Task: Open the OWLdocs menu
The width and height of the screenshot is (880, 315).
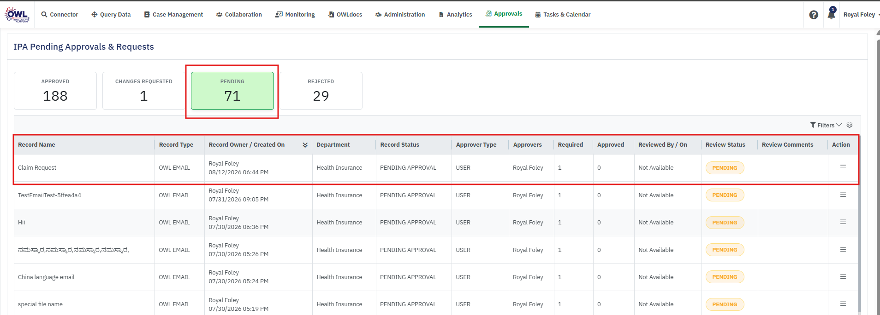Action: pos(345,15)
